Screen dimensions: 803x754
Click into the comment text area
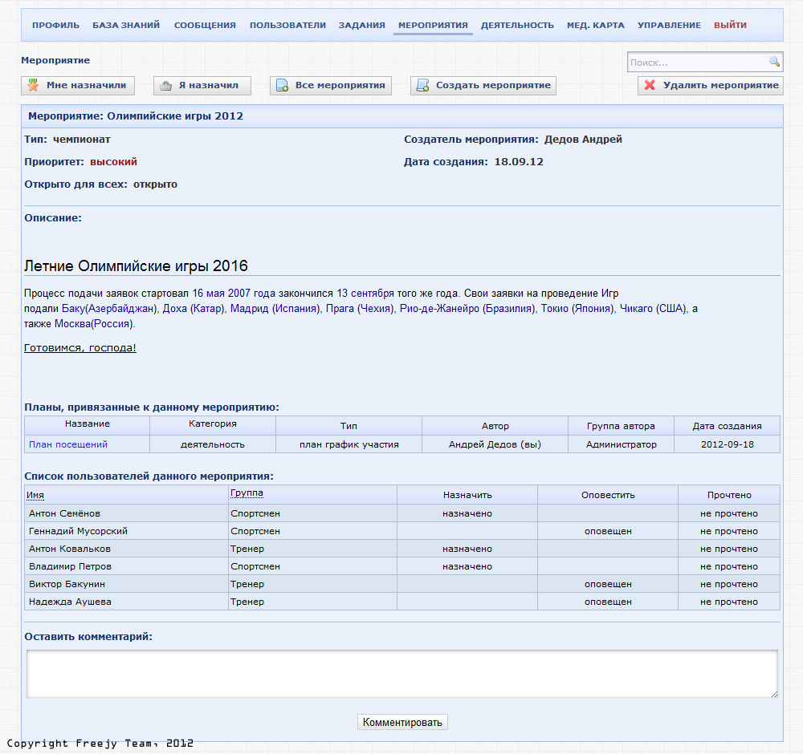(401, 674)
